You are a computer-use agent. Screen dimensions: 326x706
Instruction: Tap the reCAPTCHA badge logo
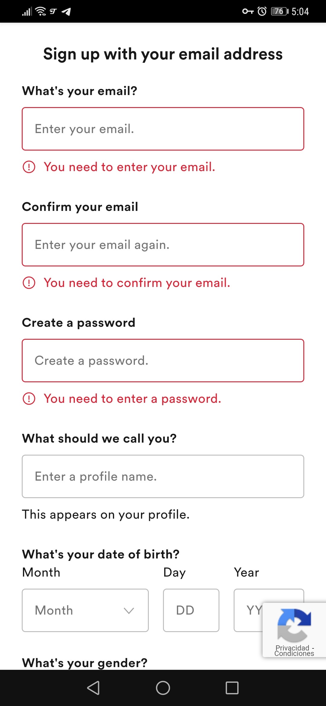tap(294, 625)
